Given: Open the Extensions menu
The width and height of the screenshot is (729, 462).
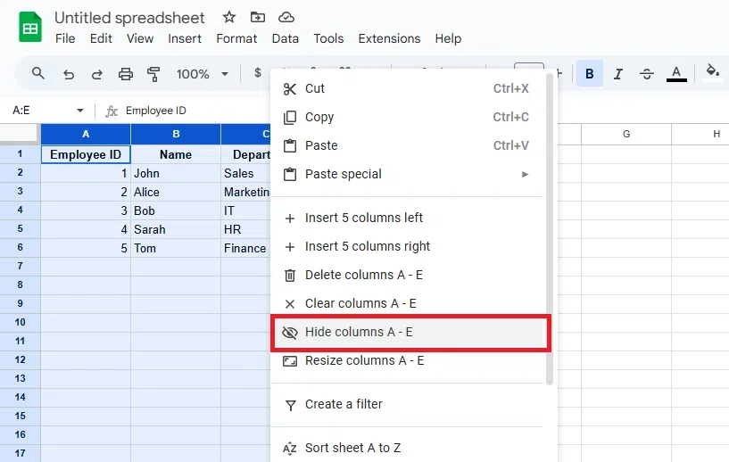Looking at the screenshot, I should [x=389, y=38].
